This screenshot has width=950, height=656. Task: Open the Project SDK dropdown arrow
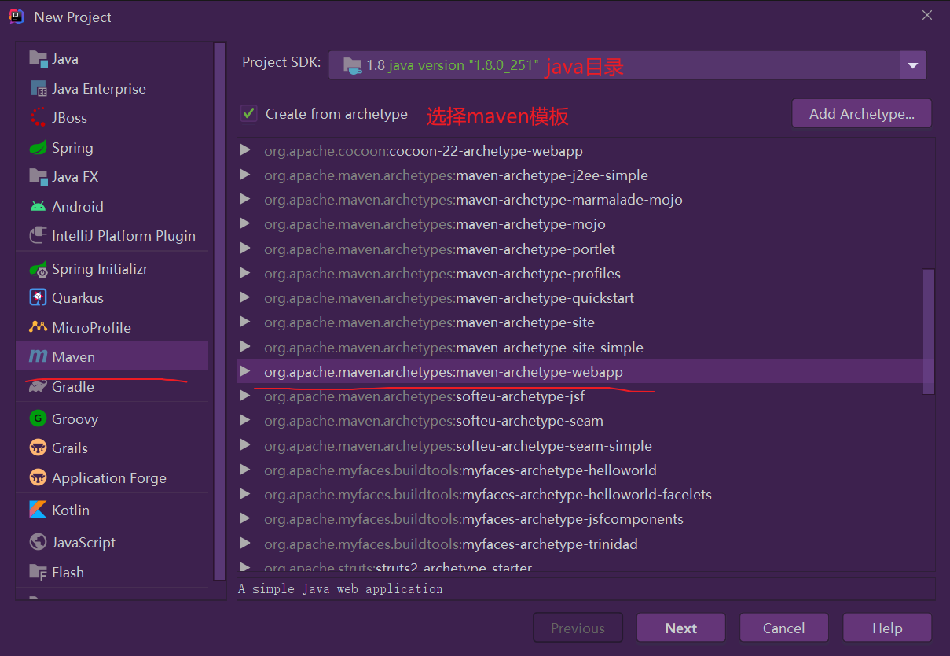point(912,65)
